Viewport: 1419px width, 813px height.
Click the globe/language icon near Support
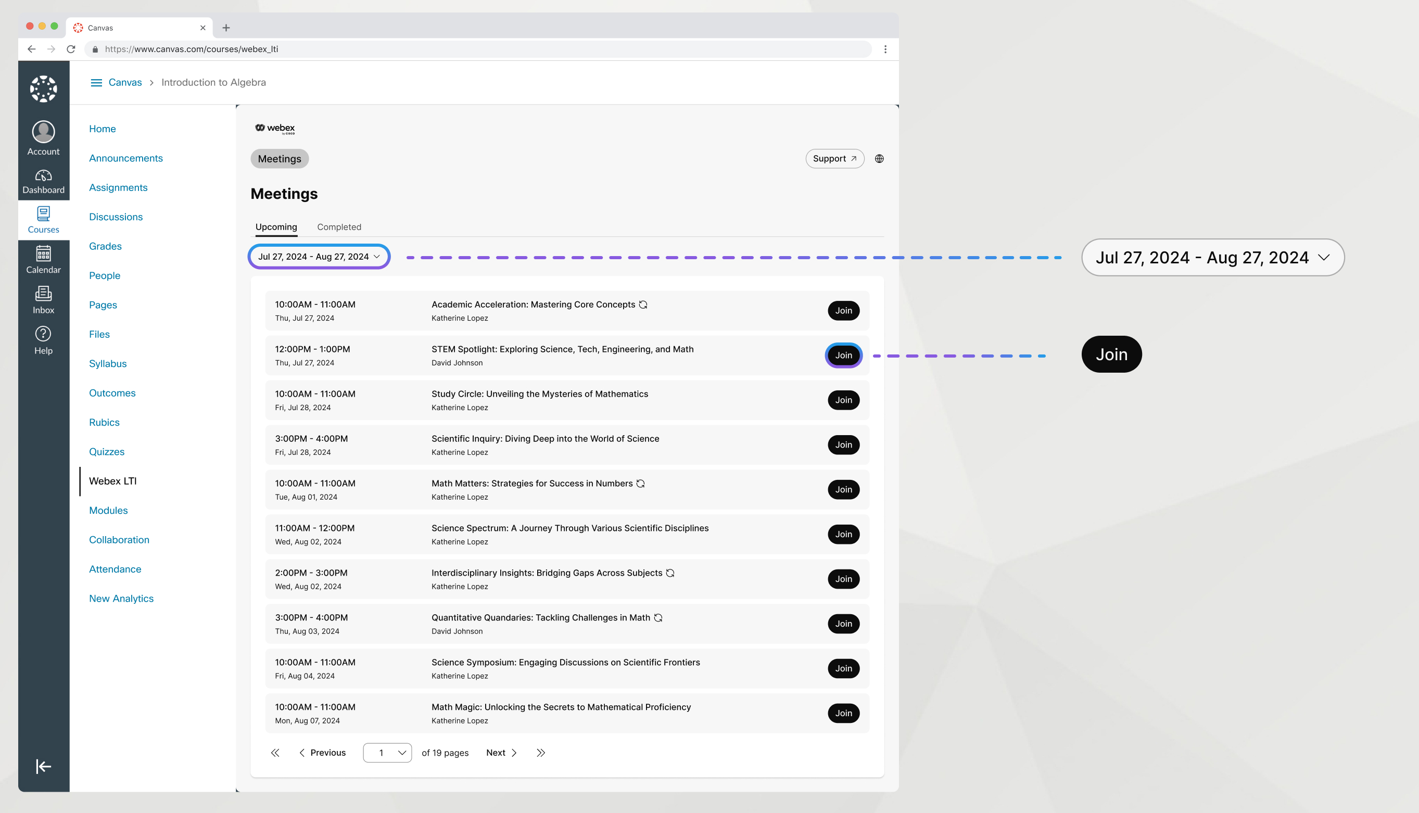click(877, 158)
